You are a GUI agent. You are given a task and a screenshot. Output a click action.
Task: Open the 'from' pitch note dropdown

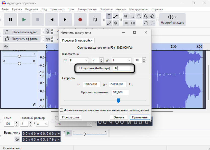(x=79, y=60)
